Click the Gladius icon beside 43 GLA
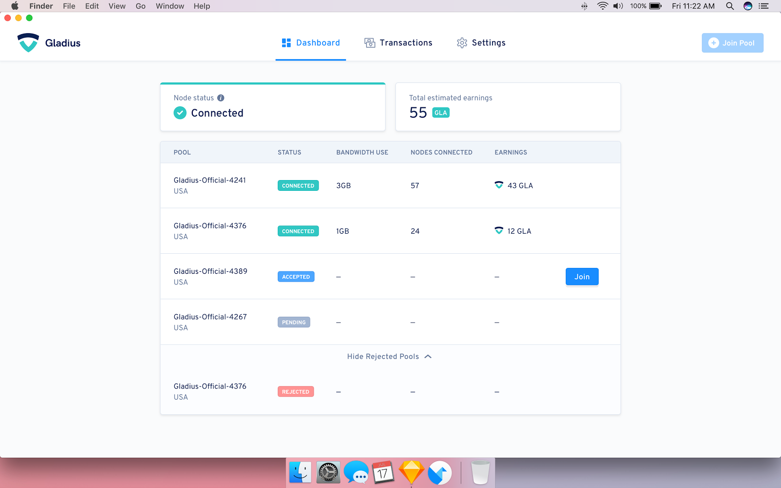Screen dimensions: 781x488 pos(499,185)
